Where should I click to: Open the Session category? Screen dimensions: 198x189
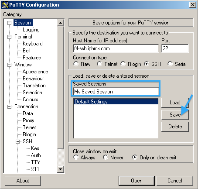23,23
